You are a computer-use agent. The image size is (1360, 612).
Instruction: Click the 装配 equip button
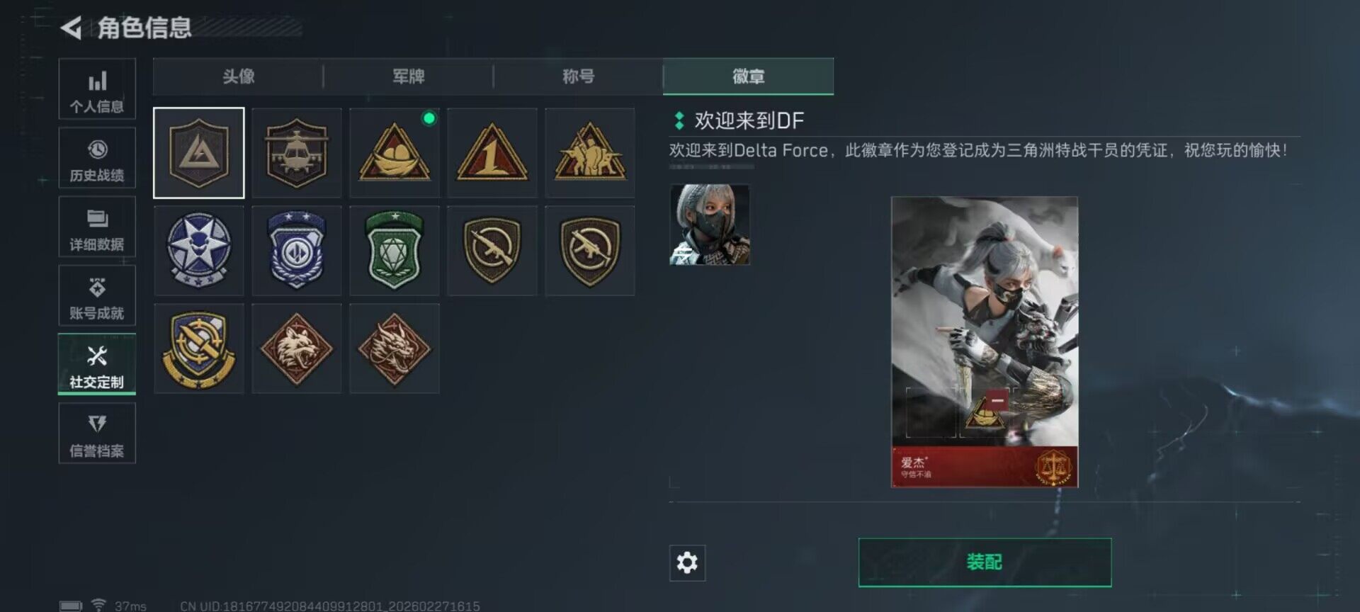pyautogui.click(x=985, y=562)
